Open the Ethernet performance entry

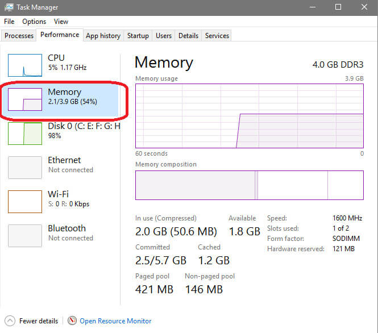[63, 165]
